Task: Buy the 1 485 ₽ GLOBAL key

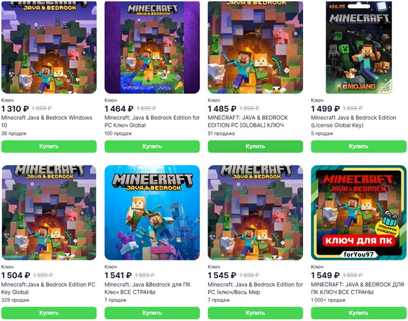Action: click(255, 147)
